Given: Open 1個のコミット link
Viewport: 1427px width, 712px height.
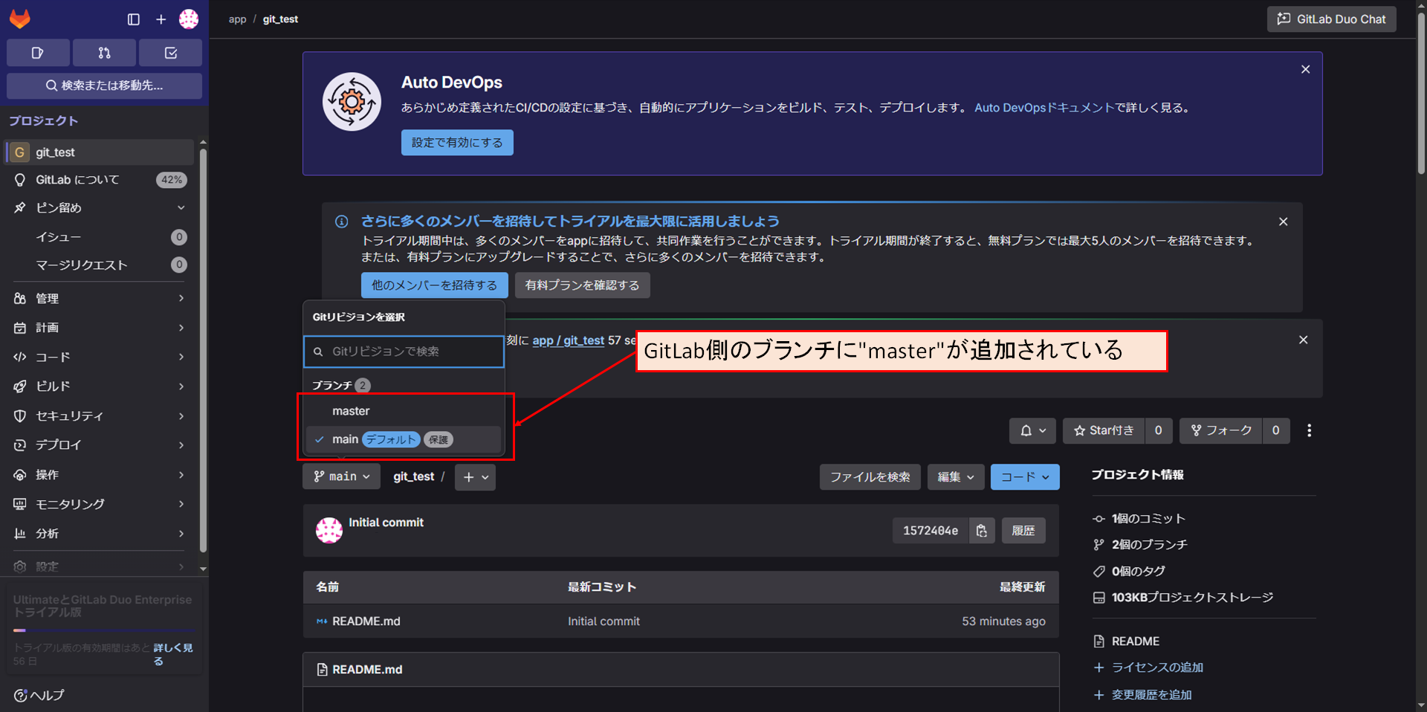Looking at the screenshot, I should (x=1148, y=519).
